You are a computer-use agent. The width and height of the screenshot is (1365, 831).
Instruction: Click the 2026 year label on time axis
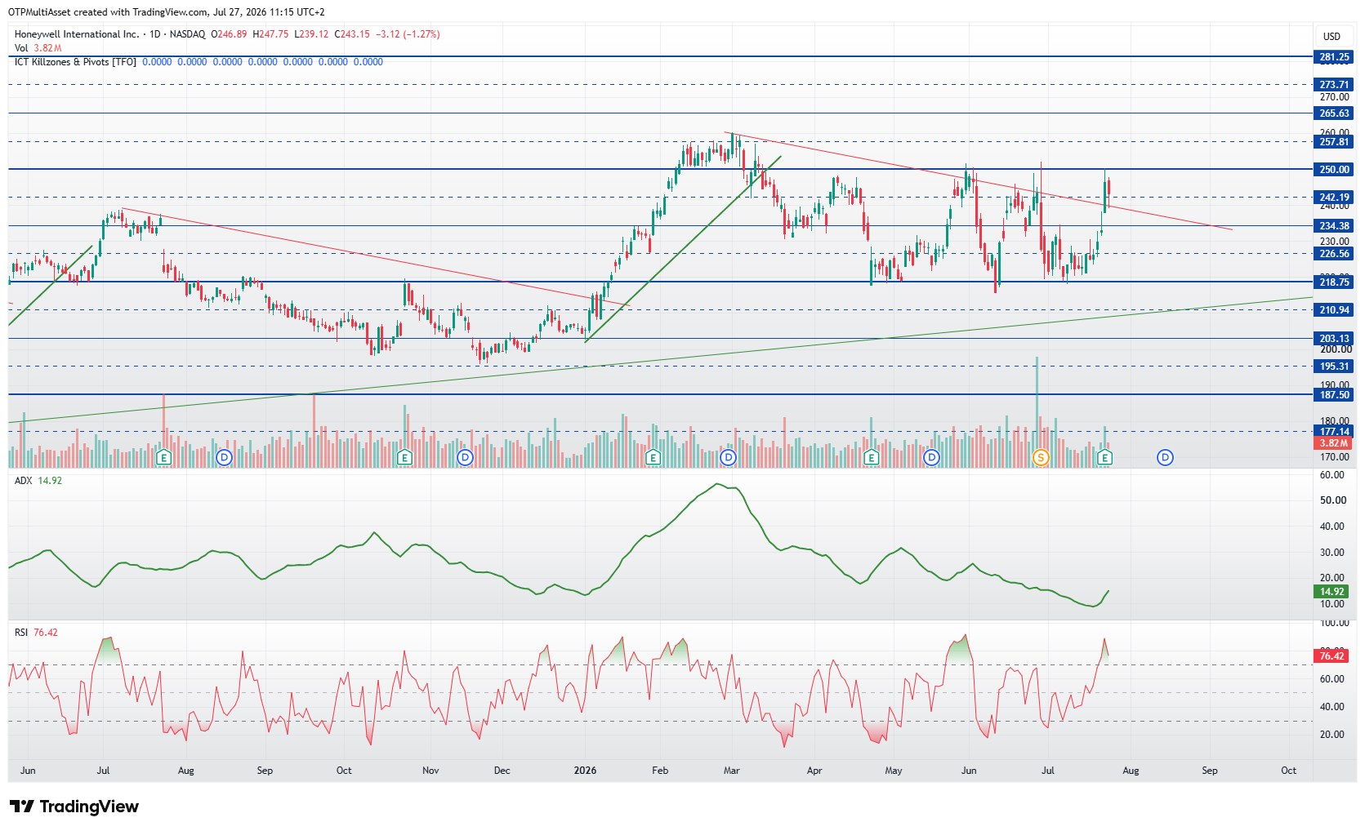(585, 771)
